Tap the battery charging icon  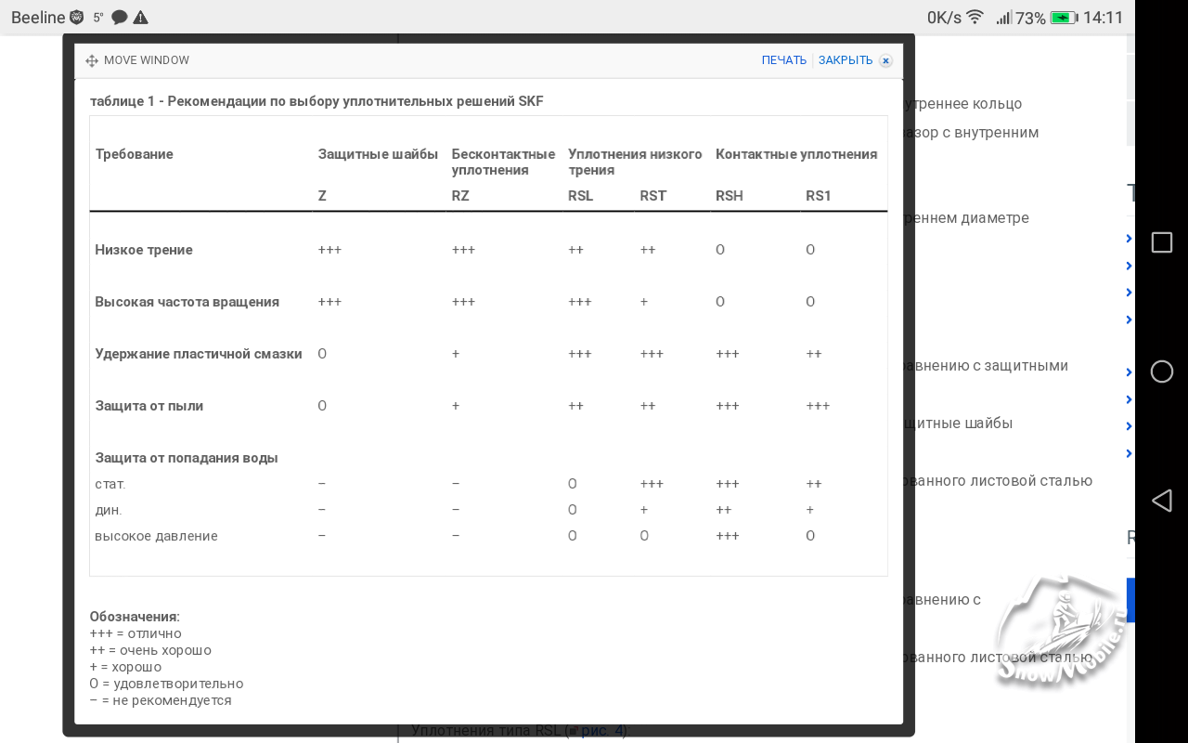click(1064, 18)
